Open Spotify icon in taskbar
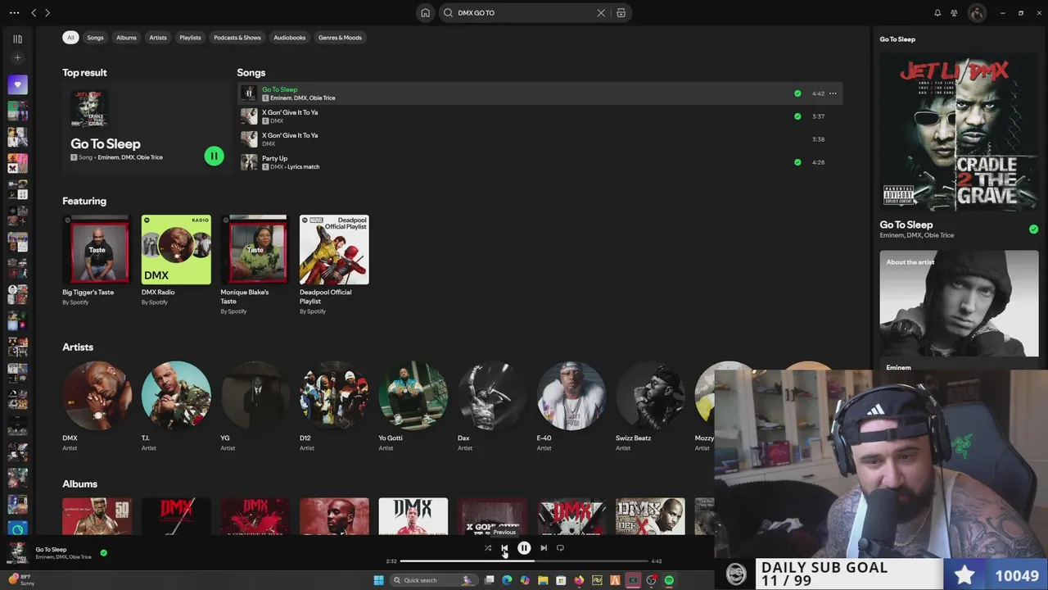 point(669,580)
